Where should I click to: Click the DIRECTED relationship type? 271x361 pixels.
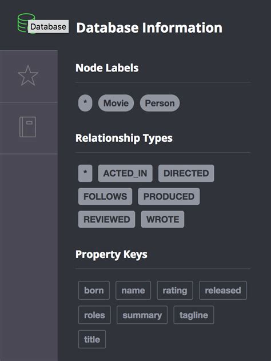(x=186, y=173)
